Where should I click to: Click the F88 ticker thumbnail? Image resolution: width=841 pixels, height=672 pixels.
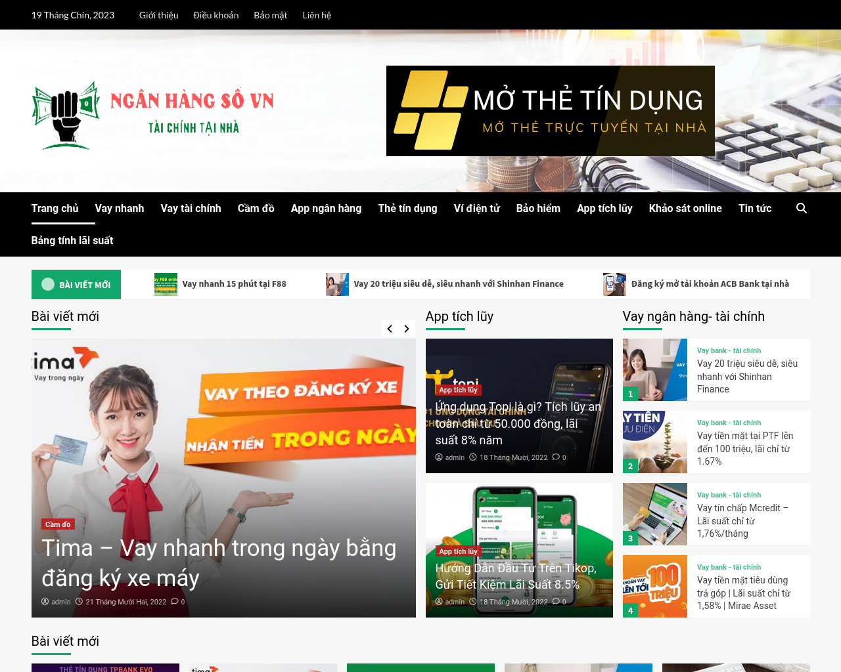click(x=166, y=284)
